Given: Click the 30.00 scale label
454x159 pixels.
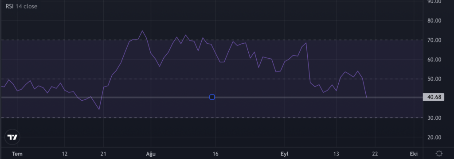Looking at the screenshot, I should click(x=434, y=118).
